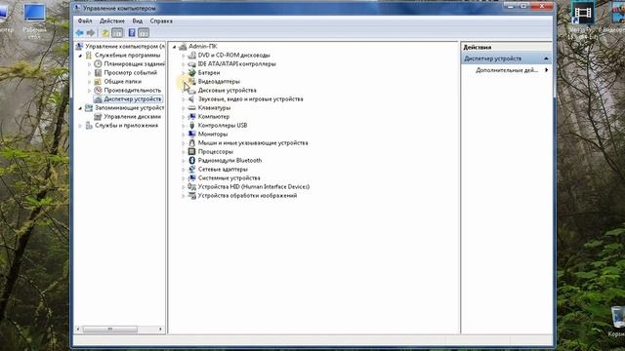Open the Справка menu
This screenshot has width=625, height=351.
click(x=161, y=20)
